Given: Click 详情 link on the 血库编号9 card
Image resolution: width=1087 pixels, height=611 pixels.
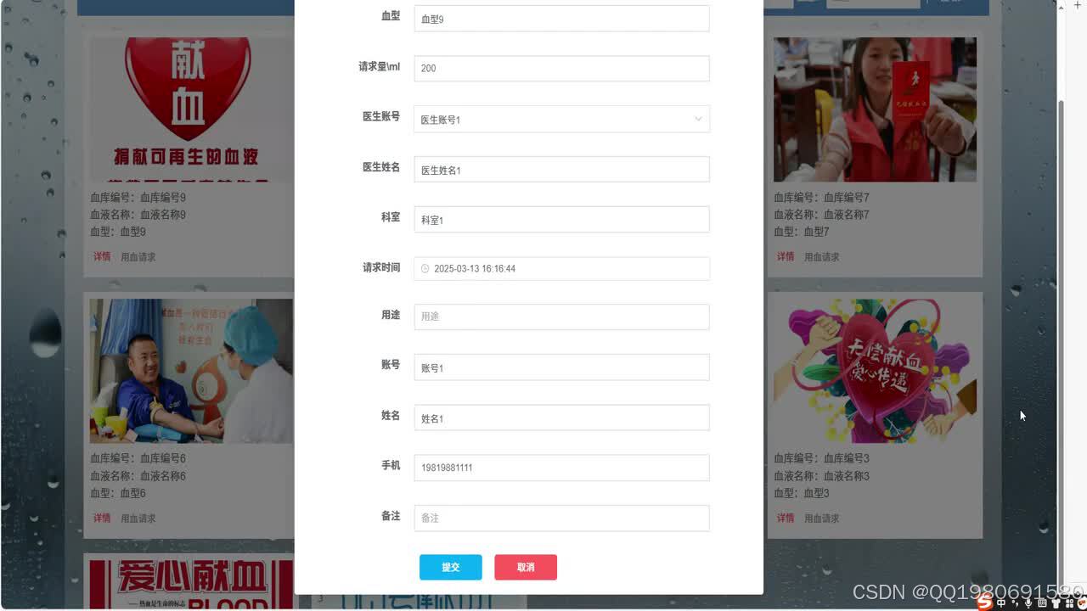Looking at the screenshot, I should point(101,256).
